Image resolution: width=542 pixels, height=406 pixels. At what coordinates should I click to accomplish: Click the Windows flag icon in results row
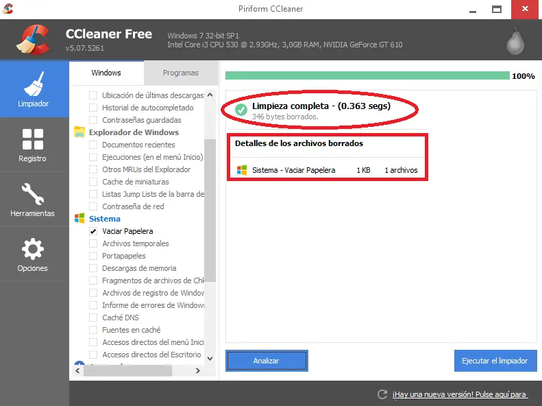click(242, 170)
